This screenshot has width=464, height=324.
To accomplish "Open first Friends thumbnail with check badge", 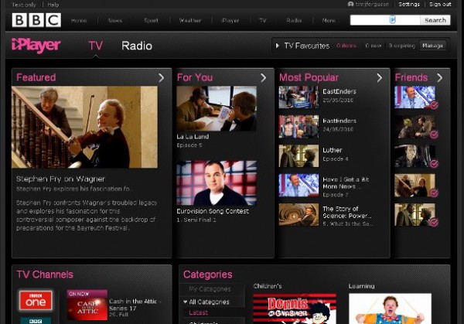I will point(415,97).
